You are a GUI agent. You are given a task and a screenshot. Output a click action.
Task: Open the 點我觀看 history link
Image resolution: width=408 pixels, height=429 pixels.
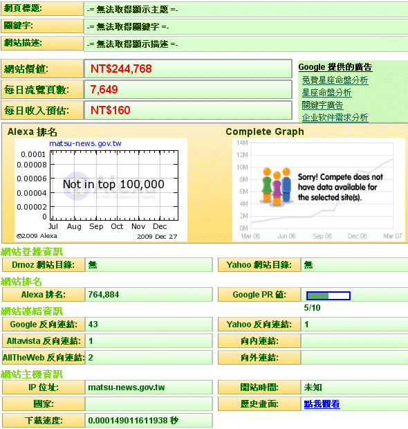pyautogui.click(x=322, y=404)
